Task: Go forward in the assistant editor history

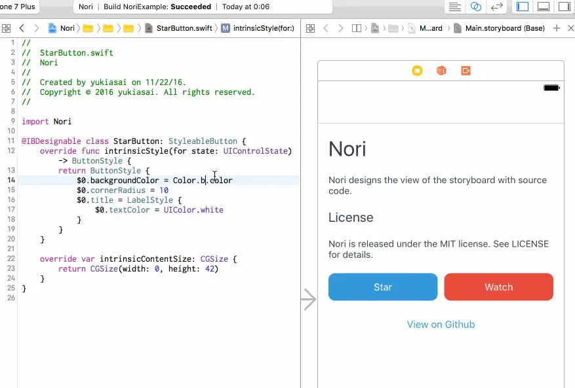Action: (x=340, y=28)
